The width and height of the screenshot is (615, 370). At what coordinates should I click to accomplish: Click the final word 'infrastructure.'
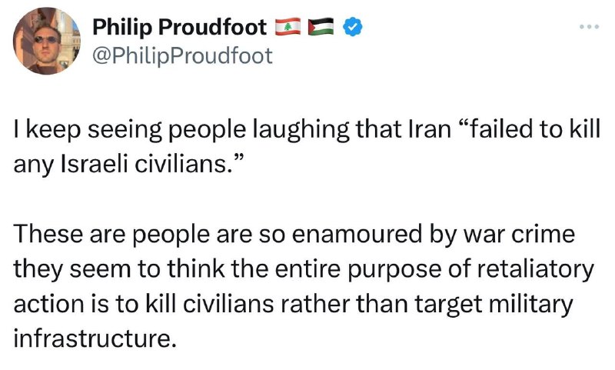(x=95, y=338)
